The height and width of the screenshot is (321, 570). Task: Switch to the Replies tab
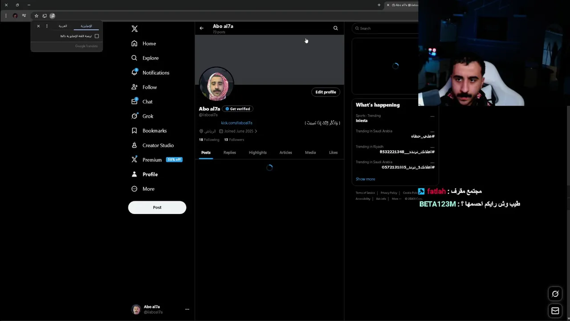pos(230,152)
